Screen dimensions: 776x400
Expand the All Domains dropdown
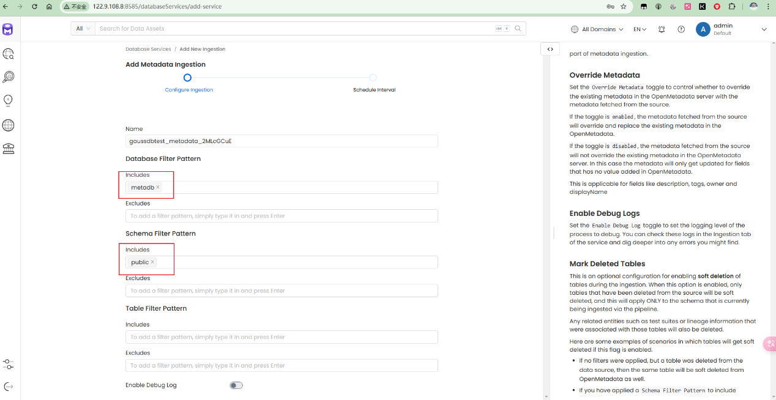[x=597, y=29]
